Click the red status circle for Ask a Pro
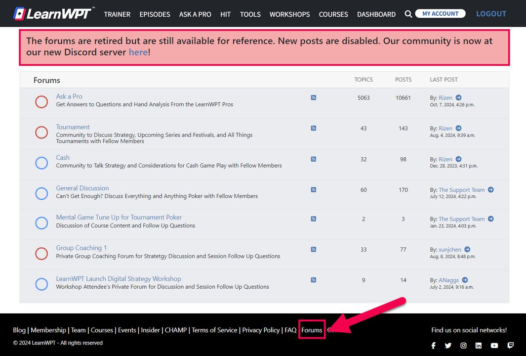This screenshot has width=526, height=356. (41, 102)
